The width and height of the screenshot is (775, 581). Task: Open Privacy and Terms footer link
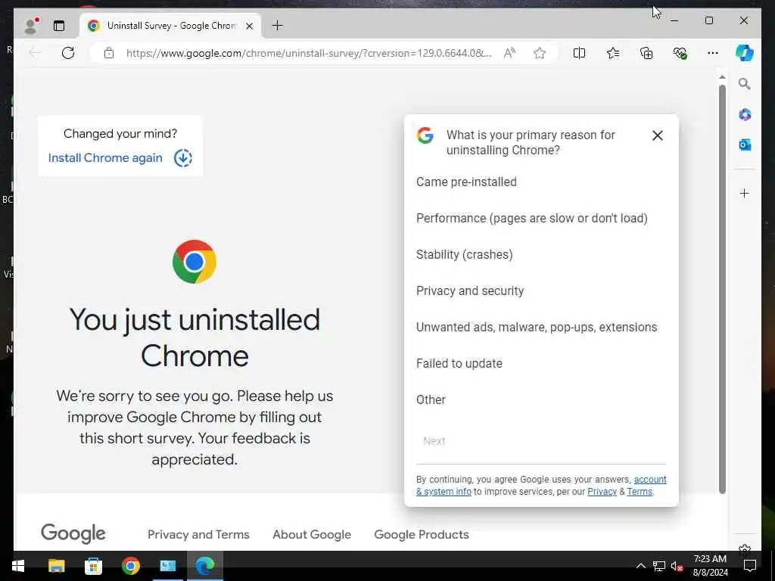(x=198, y=535)
